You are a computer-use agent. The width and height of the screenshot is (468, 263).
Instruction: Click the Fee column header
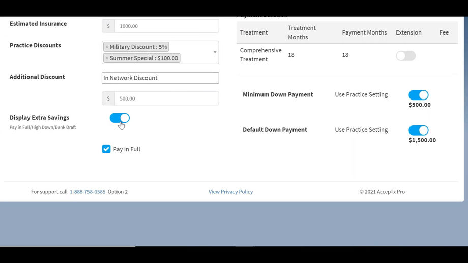[x=444, y=32]
